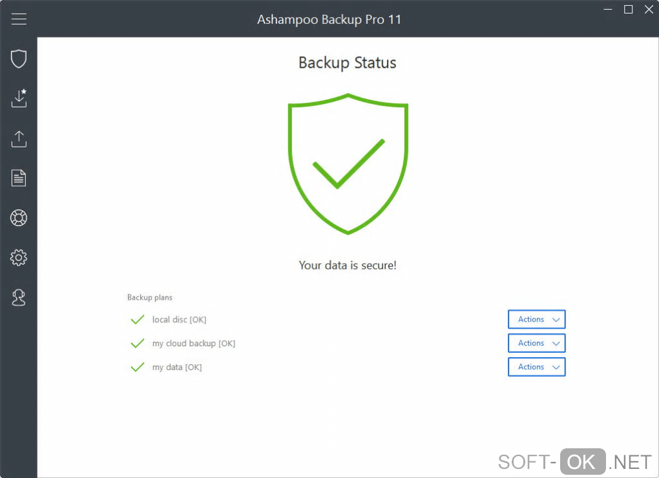Click the support headset icon
Image resolution: width=659 pixels, height=478 pixels.
click(x=19, y=298)
